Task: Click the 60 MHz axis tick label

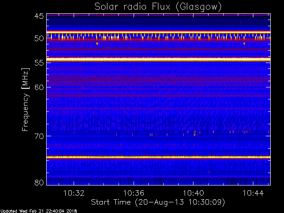Action: [39, 87]
